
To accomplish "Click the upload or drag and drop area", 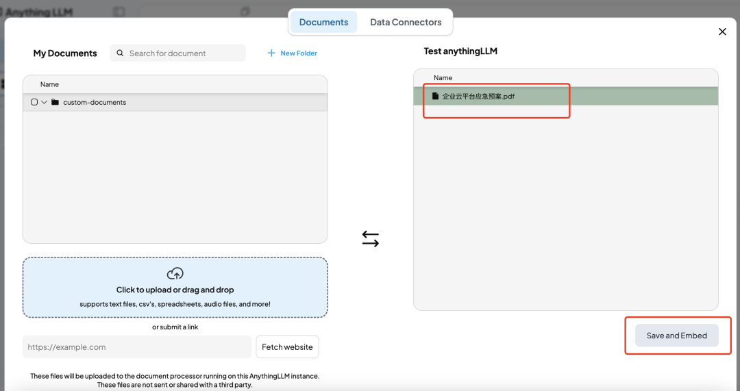I will point(175,287).
